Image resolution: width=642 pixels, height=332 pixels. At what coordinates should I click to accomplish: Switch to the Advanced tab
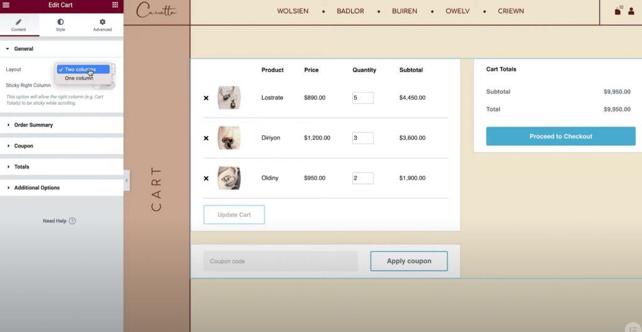pyautogui.click(x=102, y=25)
